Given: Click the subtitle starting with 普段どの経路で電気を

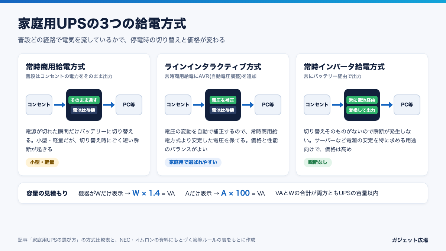Looking at the screenshot, I should [122, 40].
